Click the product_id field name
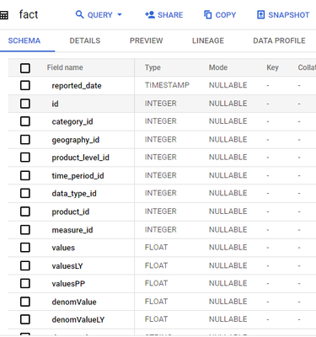 pos(70,211)
